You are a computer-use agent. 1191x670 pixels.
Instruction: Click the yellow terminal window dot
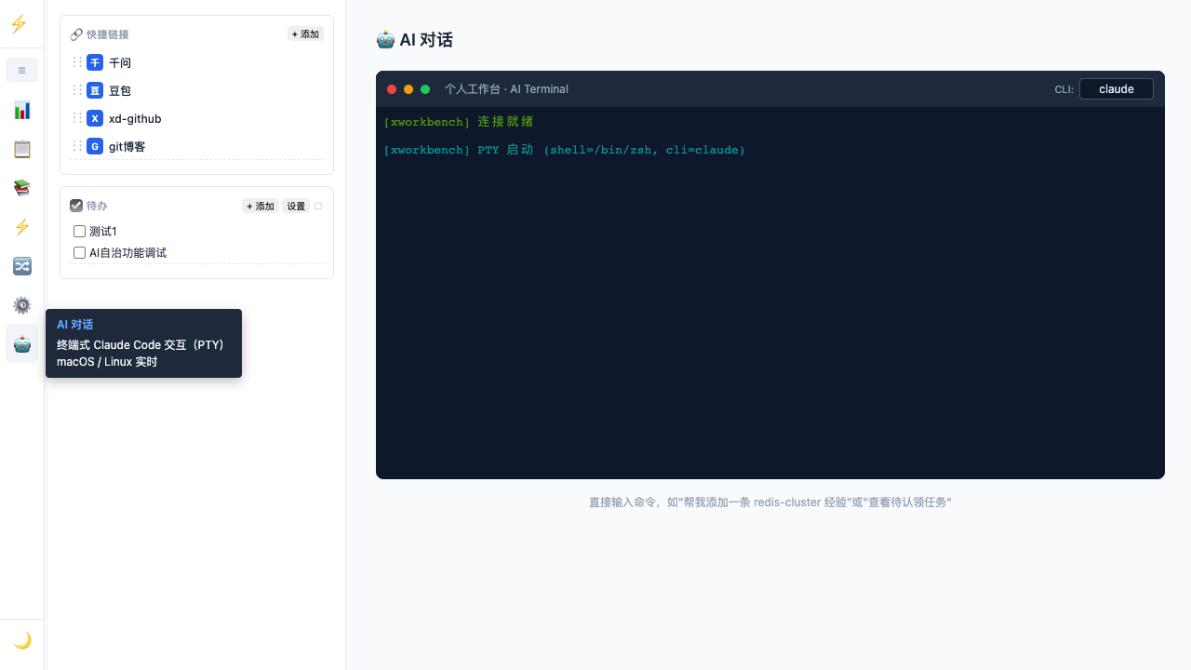pos(408,89)
